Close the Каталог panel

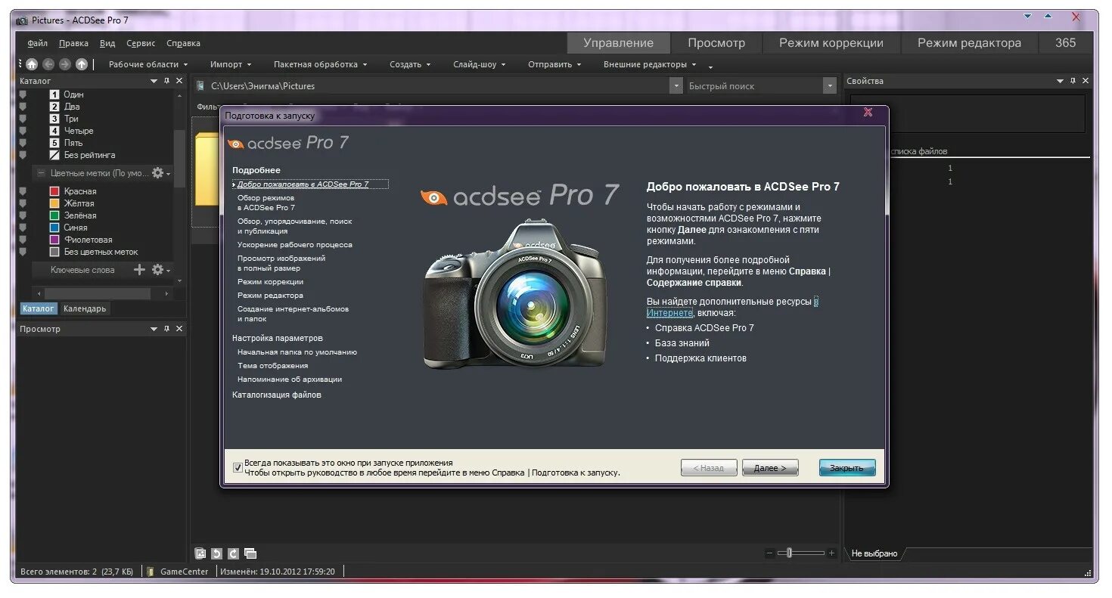(179, 81)
